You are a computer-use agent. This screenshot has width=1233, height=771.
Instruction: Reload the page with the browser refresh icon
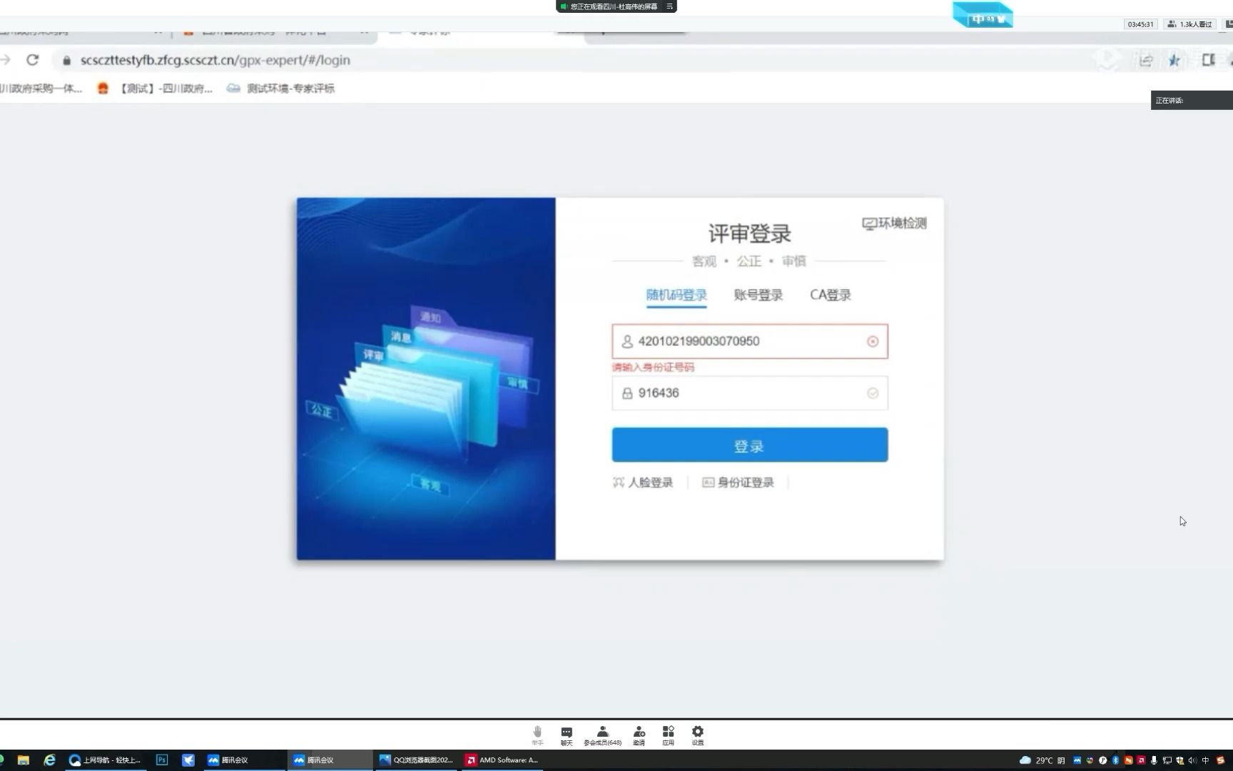tap(32, 60)
